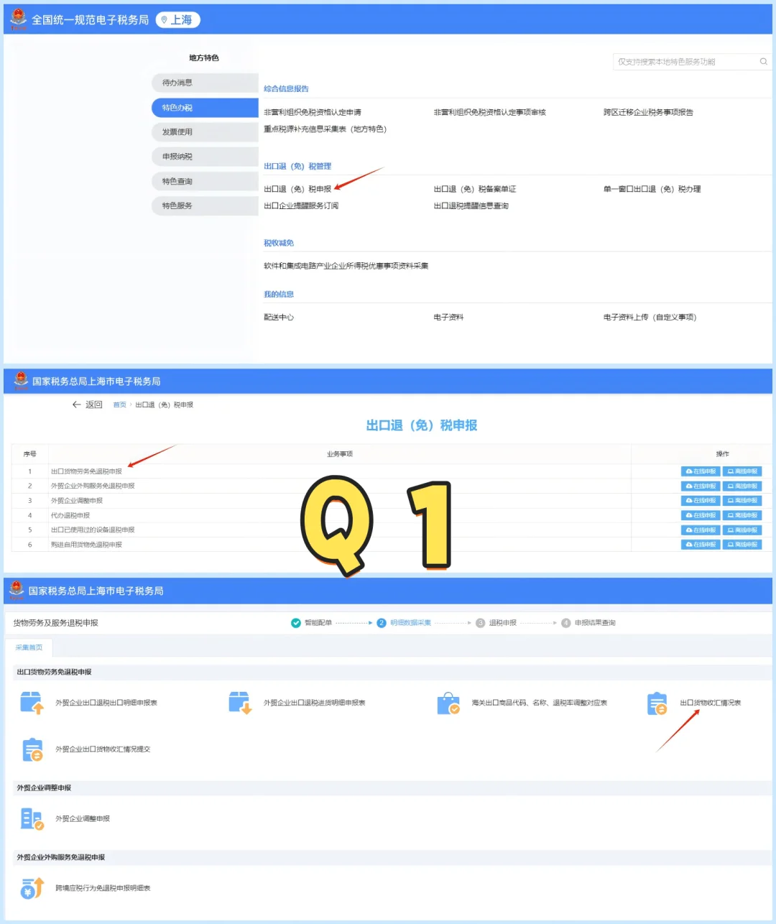Viewport: 776px width, 924px height.
Task: Open 外贸企业出口退税出口明细申报表 label
Action: point(106,703)
